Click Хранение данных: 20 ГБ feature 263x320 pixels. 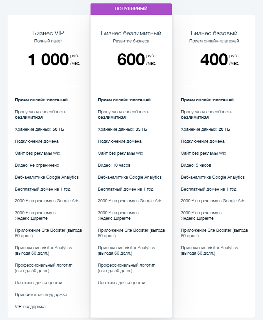[205, 129]
